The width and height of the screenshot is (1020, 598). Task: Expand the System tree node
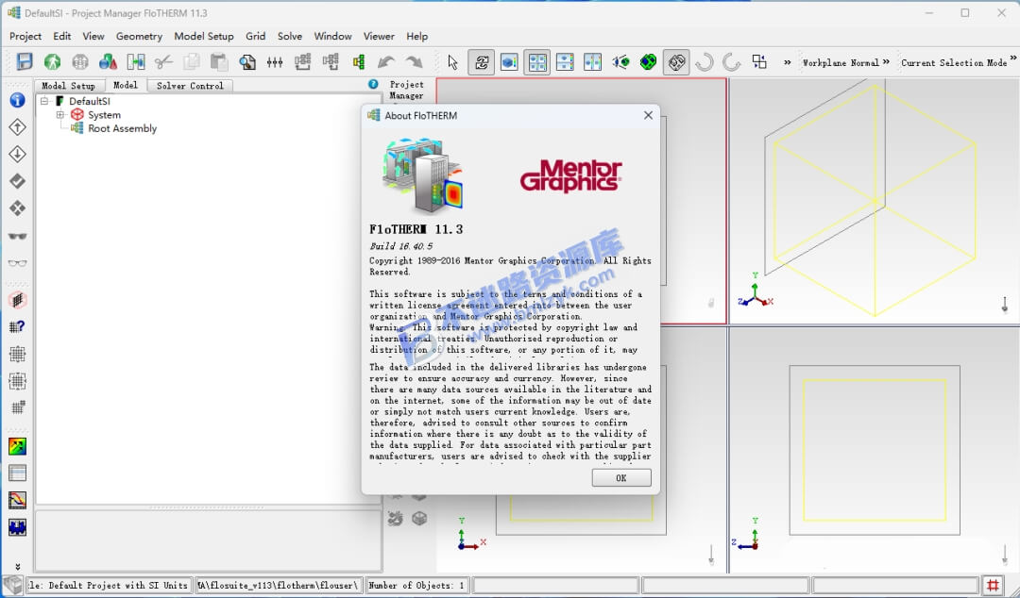pos(59,114)
